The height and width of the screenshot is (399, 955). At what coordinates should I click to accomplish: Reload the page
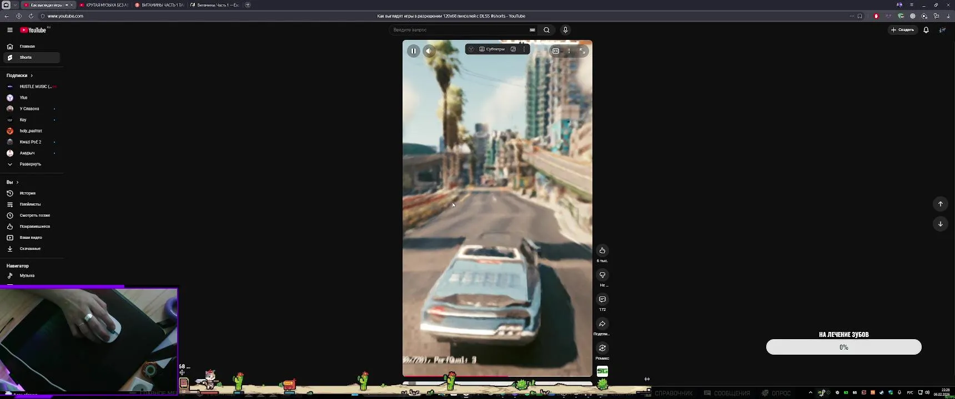[31, 16]
